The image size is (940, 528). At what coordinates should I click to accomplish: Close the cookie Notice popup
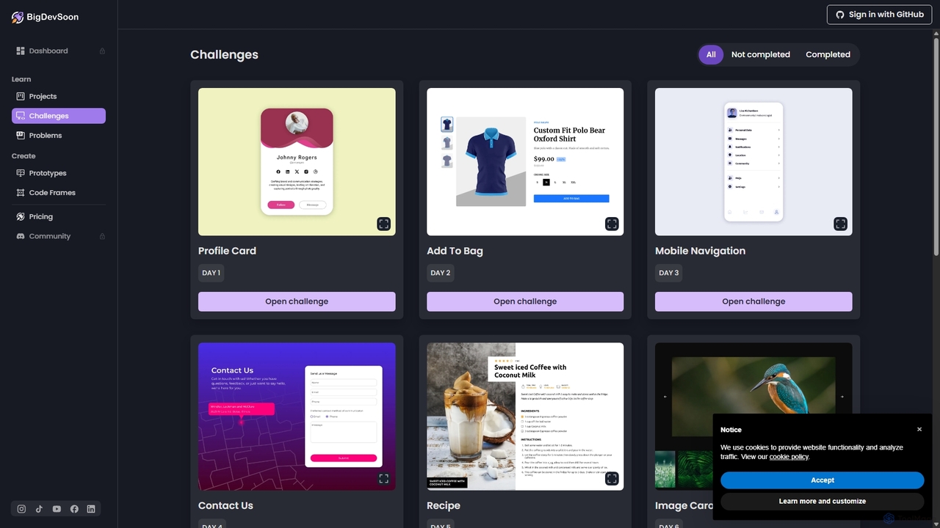click(x=919, y=430)
